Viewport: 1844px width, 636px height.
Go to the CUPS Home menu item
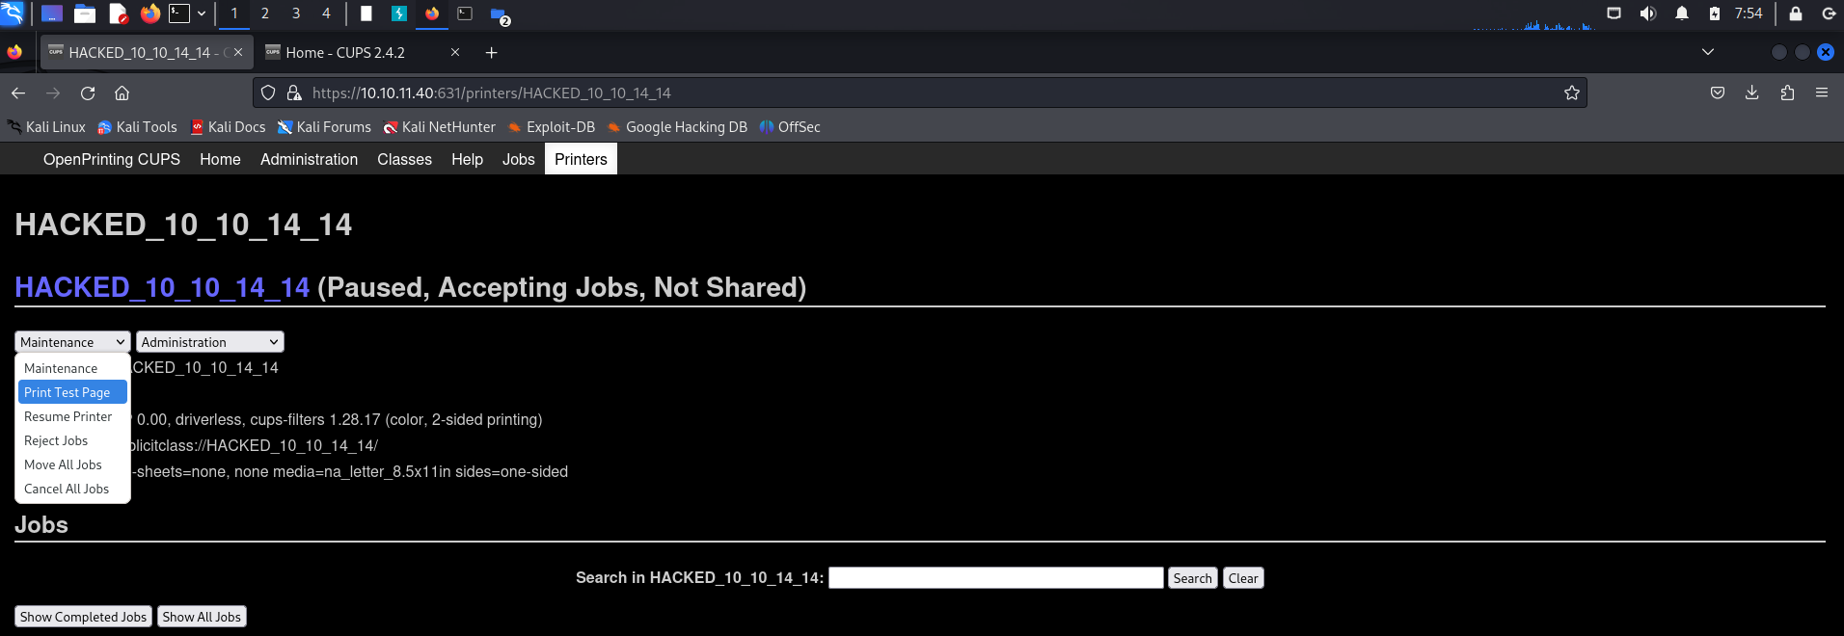[x=220, y=159]
